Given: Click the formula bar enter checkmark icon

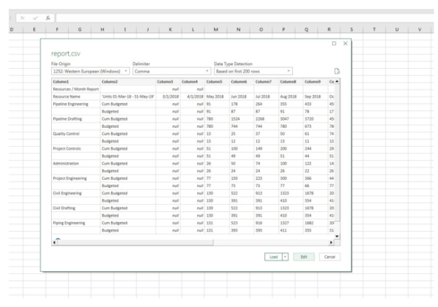Looking at the screenshot, I should [34, 16].
